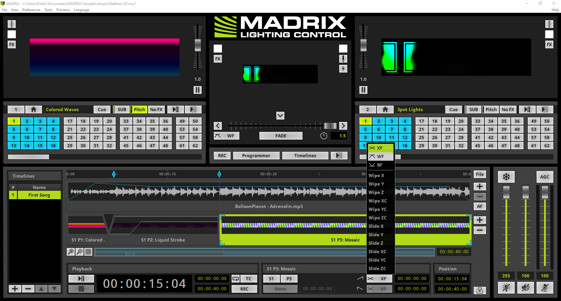Click the Timelines button
The width and height of the screenshot is (561, 301).
[x=305, y=155]
